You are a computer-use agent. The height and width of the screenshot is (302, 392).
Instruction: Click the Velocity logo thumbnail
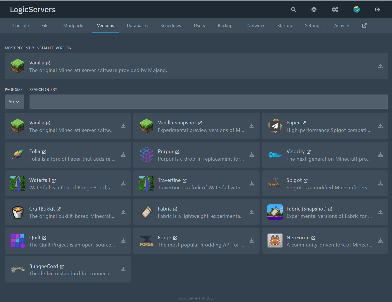[275, 154]
